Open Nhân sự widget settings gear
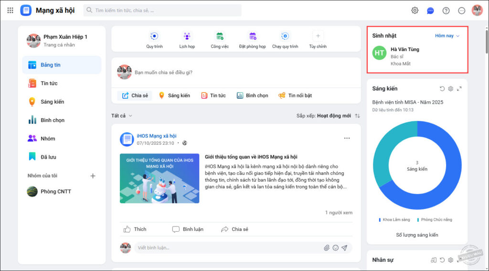This screenshot has width=489, height=271. click(451, 260)
